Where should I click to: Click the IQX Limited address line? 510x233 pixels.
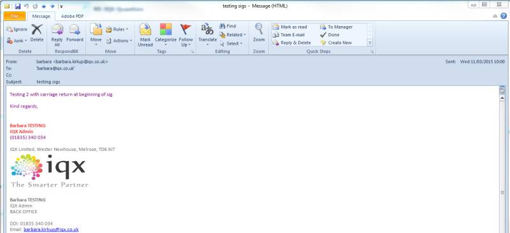pyautogui.click(x=62, y=149)
